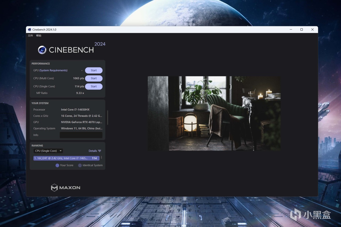Open the 帮助 menu
The height and width of the screenshot is (227, 341).
39,36
